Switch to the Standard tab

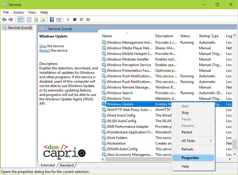tap(66, 165)
